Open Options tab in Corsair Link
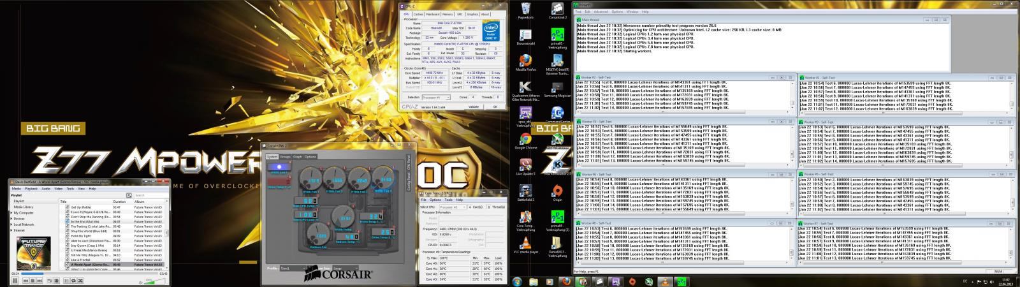 310,156
